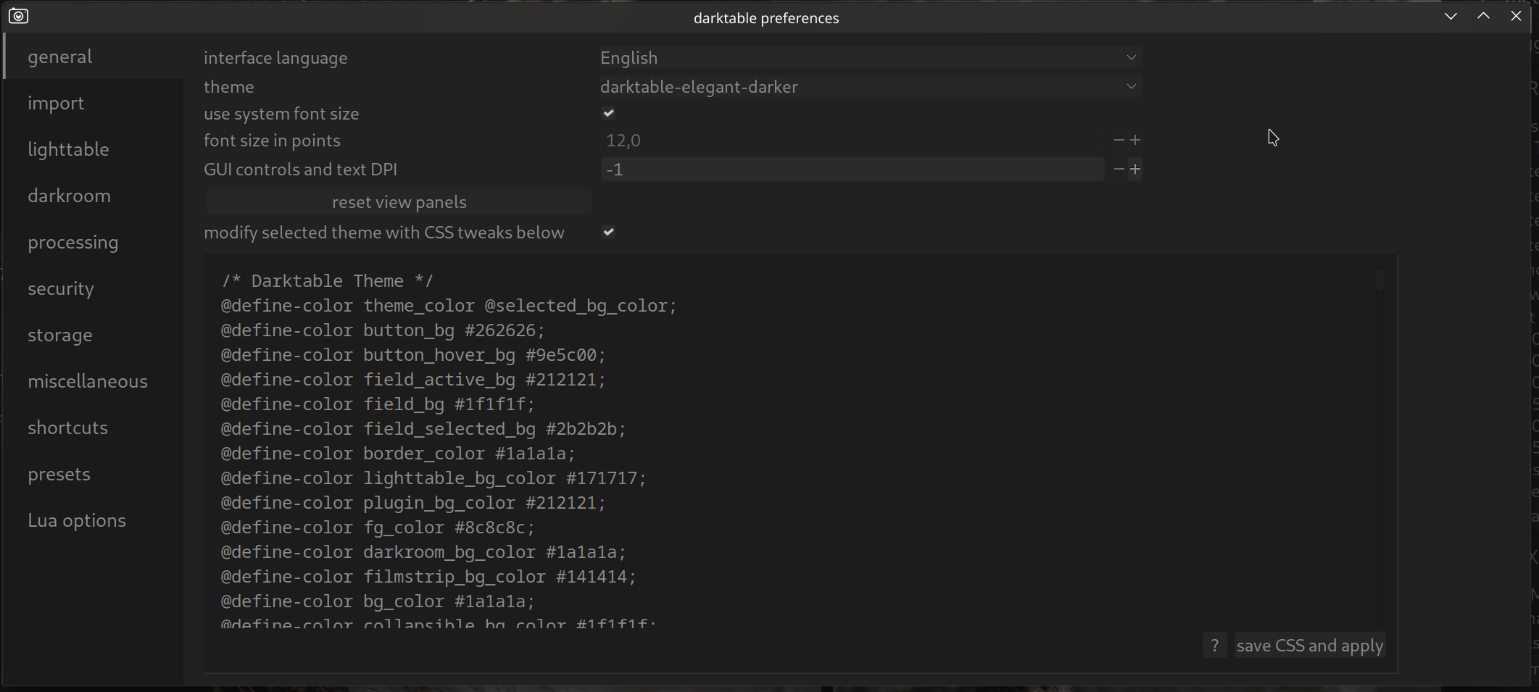Select the processing tab
The image size is (1539, 692).
(73, 242)
